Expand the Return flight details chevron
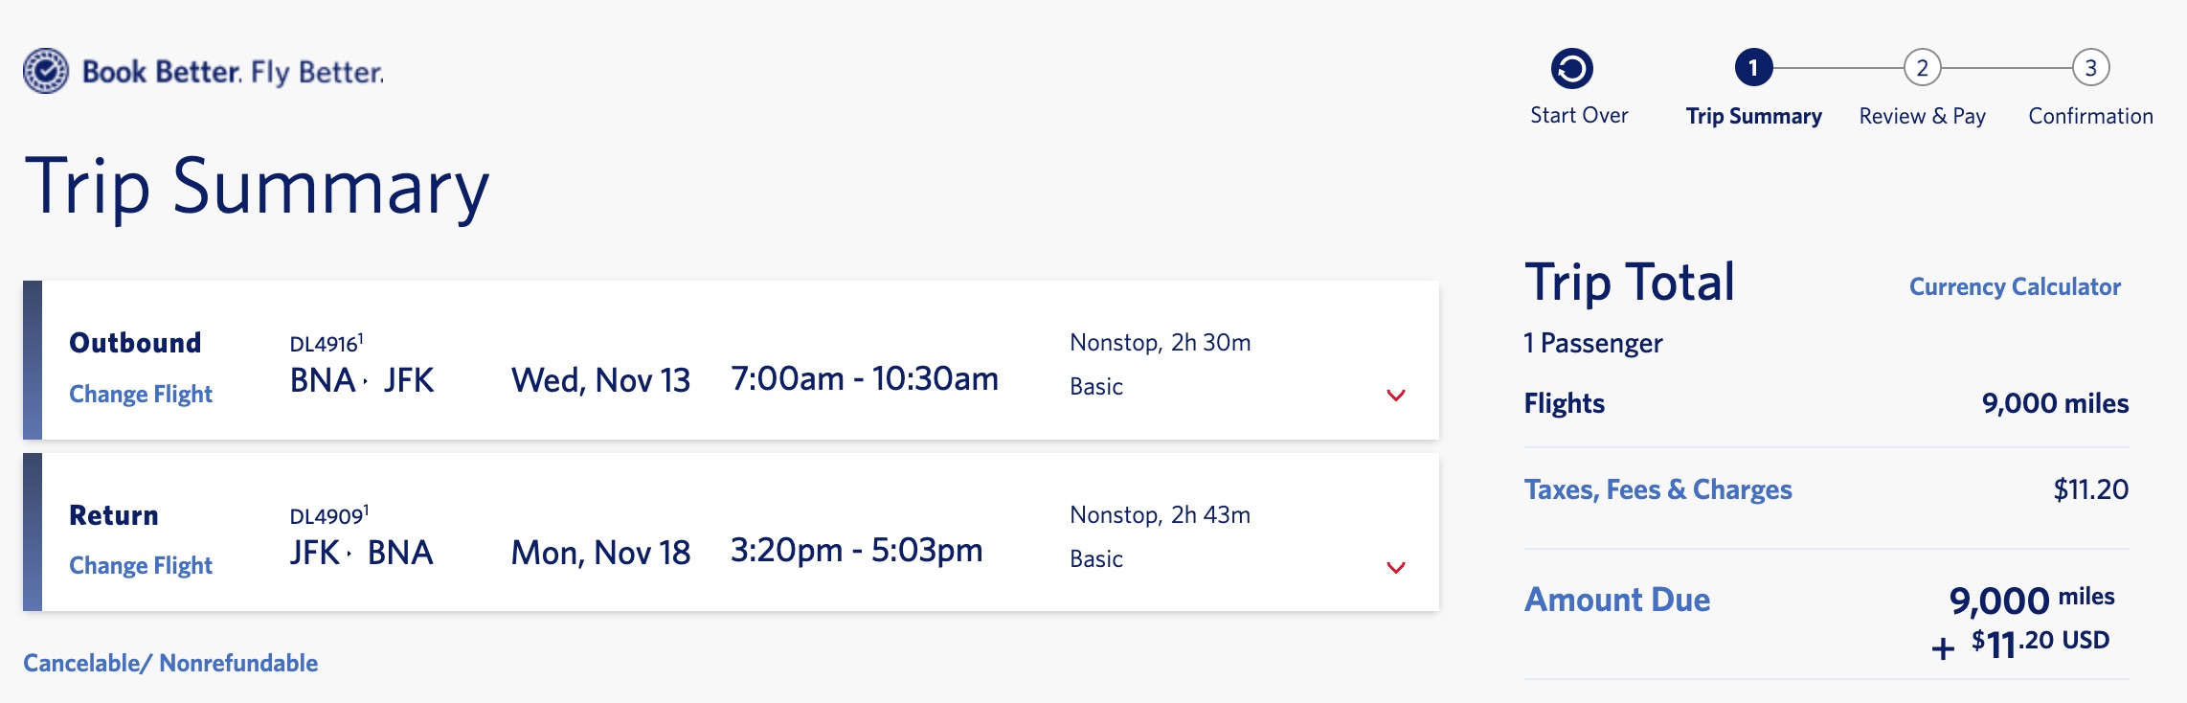This screenshot has width=2187, height=703. pos(1397,565)
